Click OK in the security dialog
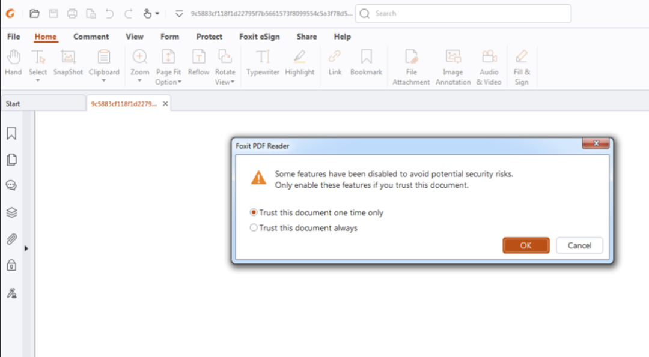The image size is (649, 357). pos(526,245)
